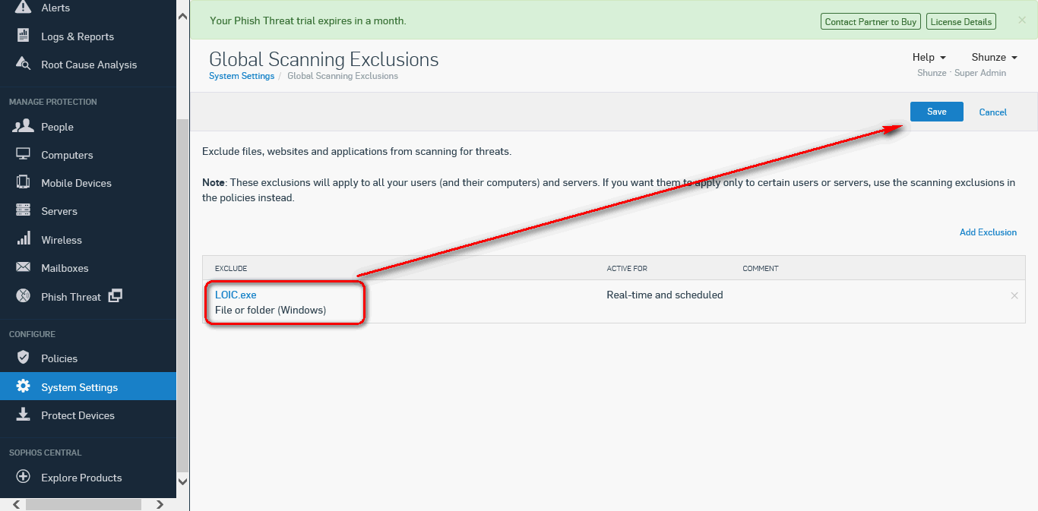The image size is (1038, 511).
Task: Click the Protect Devices download icon
Action: (24, 415)
